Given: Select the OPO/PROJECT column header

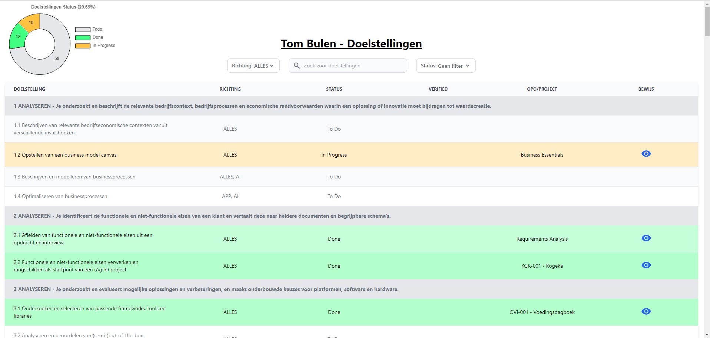Looking at the screenshot, I should pyautogui.click(x=542, y=89).
